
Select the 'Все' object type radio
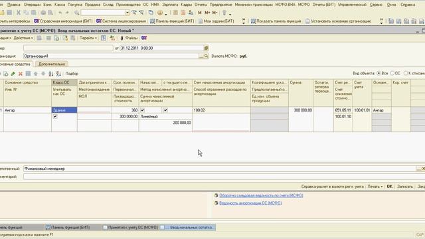tap(379, 73)
